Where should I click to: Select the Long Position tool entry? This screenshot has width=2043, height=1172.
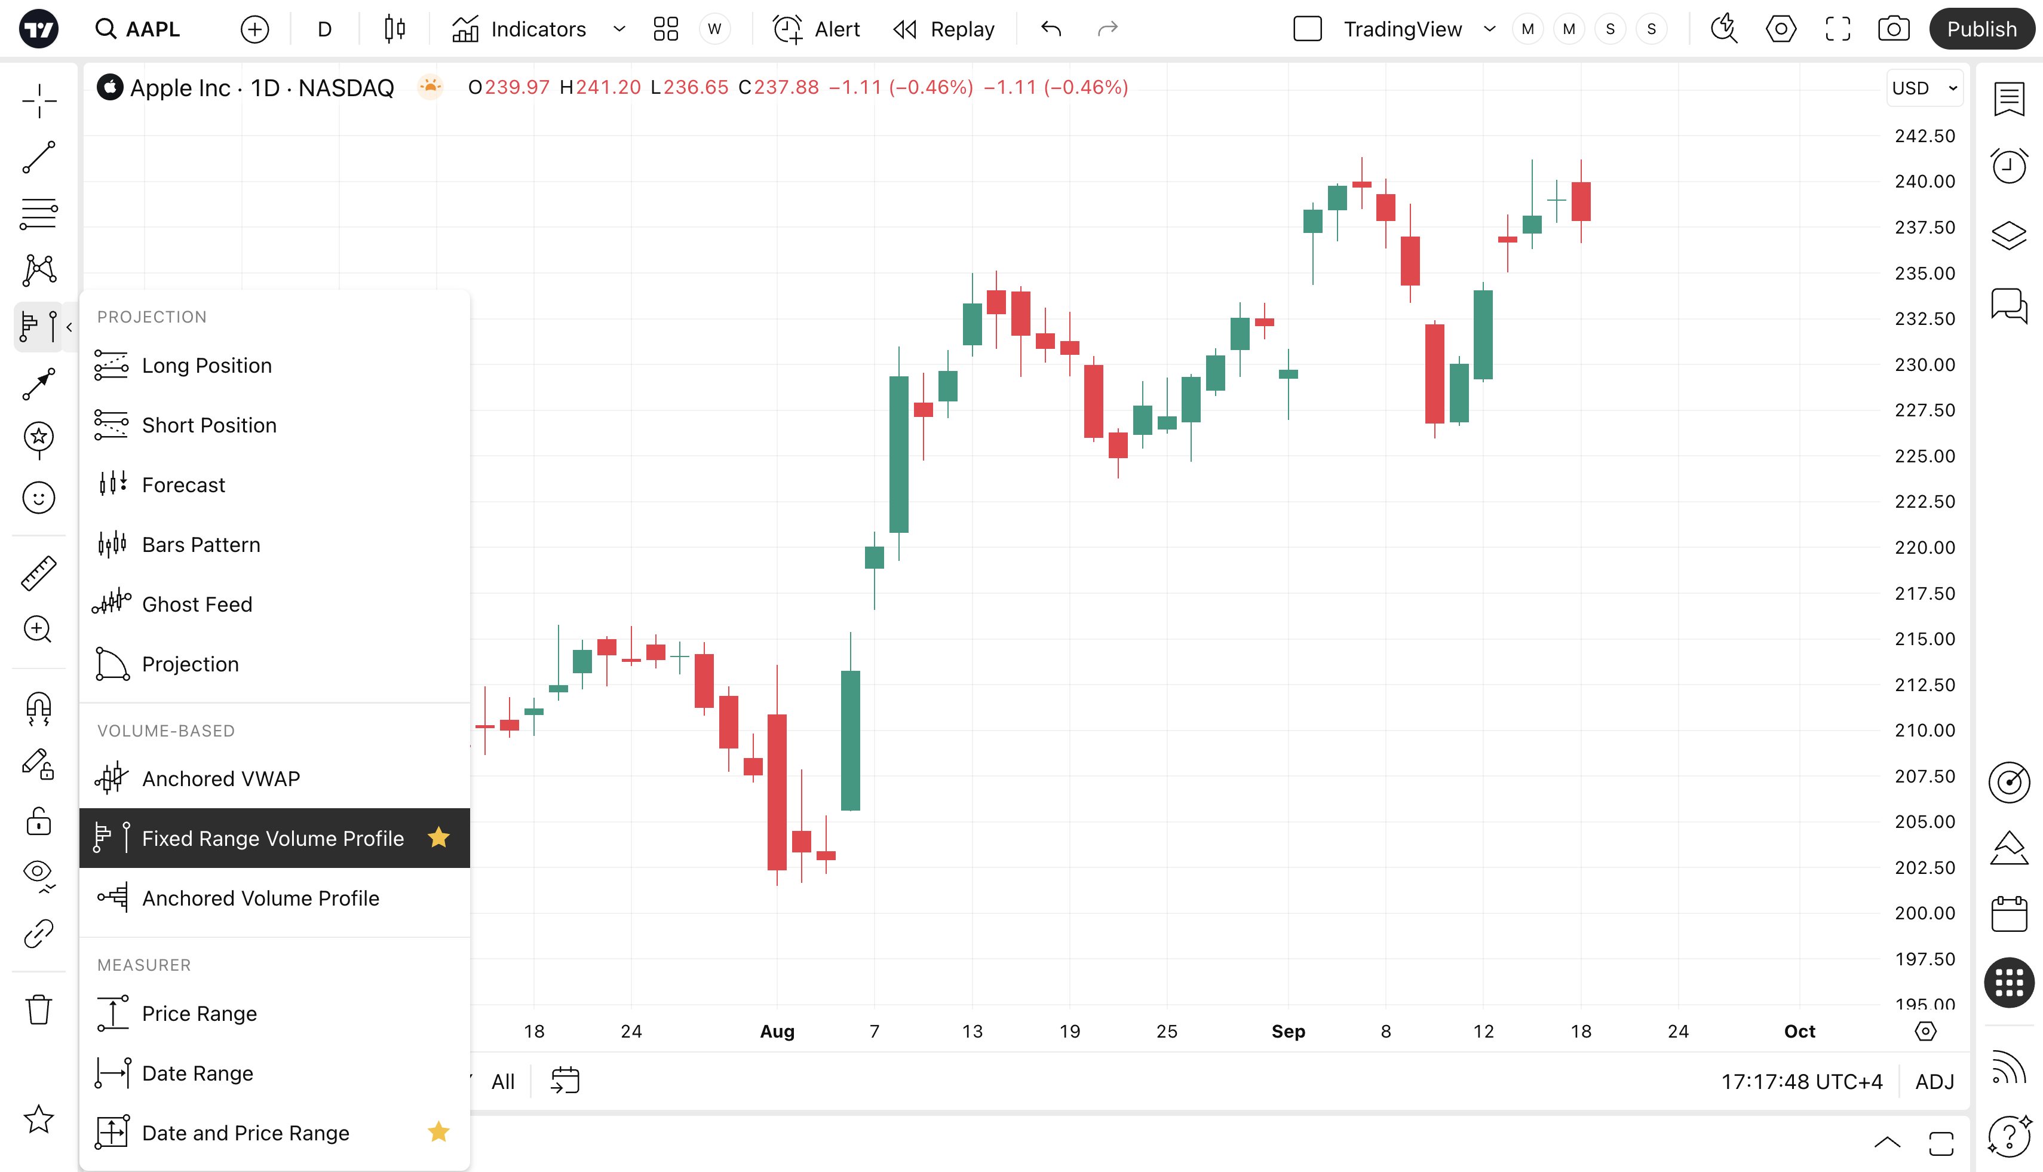click(207, 366)
